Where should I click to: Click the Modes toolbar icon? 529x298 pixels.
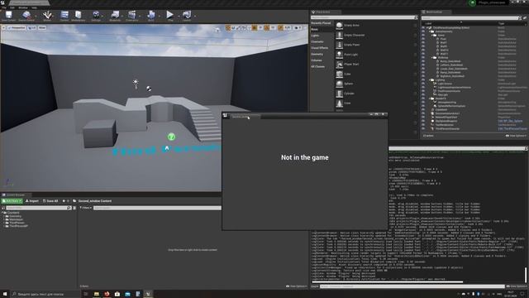[x=47, y=15]
